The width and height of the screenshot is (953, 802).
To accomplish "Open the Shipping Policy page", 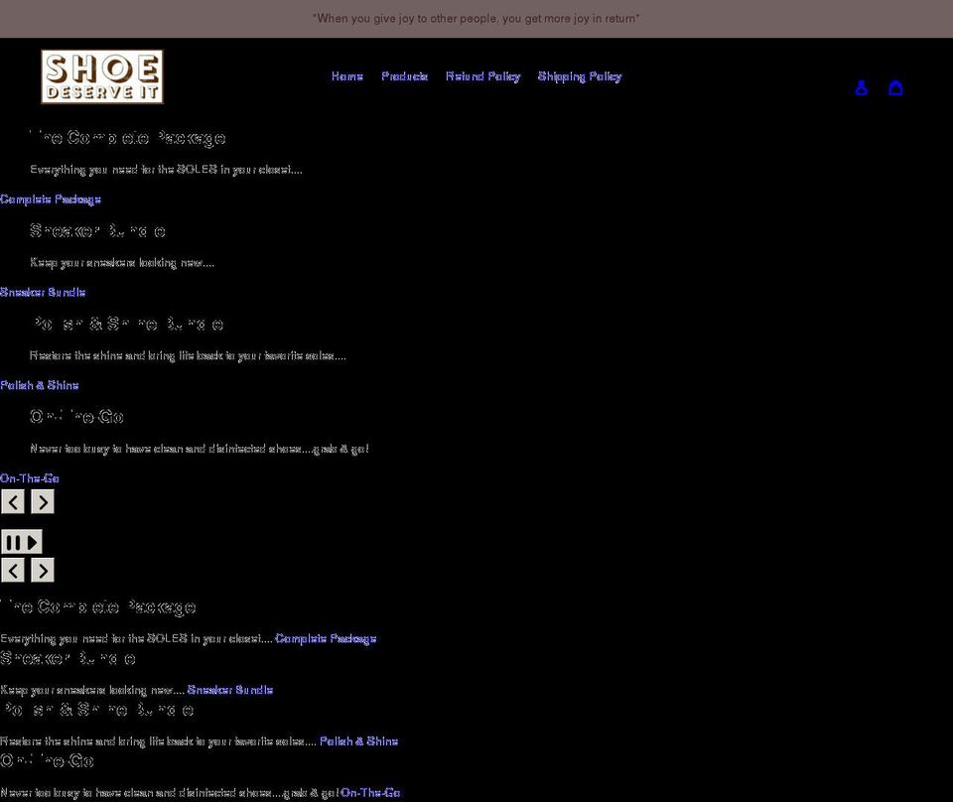I will pos(580,76).
